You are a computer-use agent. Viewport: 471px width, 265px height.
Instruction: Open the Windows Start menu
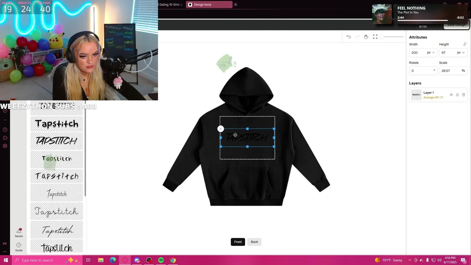click(6, 260)
